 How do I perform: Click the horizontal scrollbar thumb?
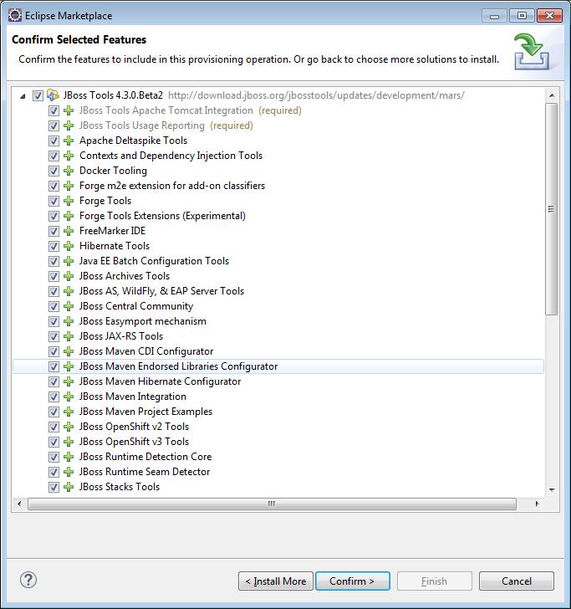tap(272, 504)
